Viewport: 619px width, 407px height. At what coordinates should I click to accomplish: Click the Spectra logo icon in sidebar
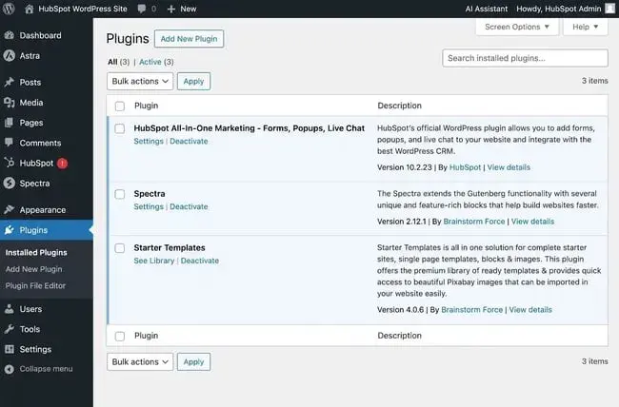[10, 183]
